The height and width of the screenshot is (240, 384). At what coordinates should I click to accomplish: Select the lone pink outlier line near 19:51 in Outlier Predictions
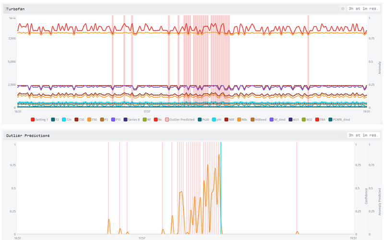tap(297, 188)
